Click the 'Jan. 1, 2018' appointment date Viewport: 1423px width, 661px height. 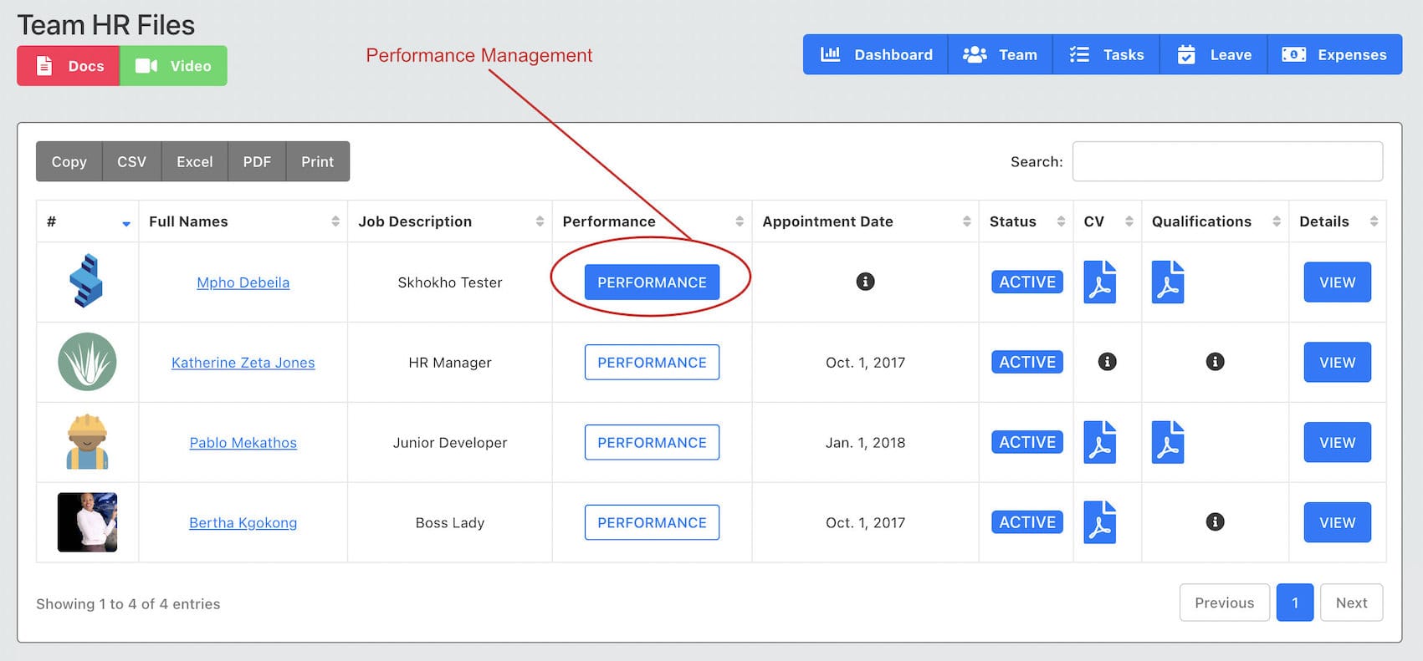coord(866,443)
